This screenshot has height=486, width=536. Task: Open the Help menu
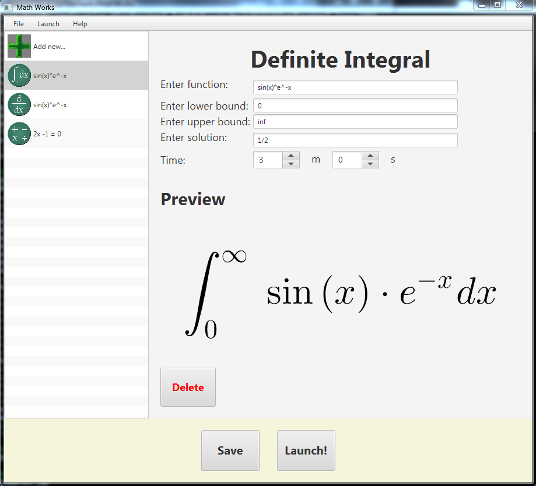80,24
